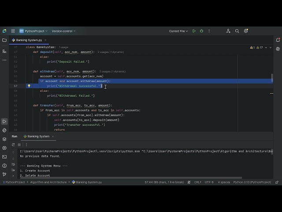Viewport: 282px width, 212px height.
Task: Click the 'def transfer' method line
Action: pos(72,106)
